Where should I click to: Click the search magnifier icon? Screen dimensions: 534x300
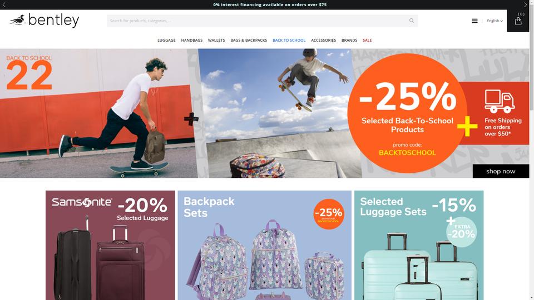412,21
